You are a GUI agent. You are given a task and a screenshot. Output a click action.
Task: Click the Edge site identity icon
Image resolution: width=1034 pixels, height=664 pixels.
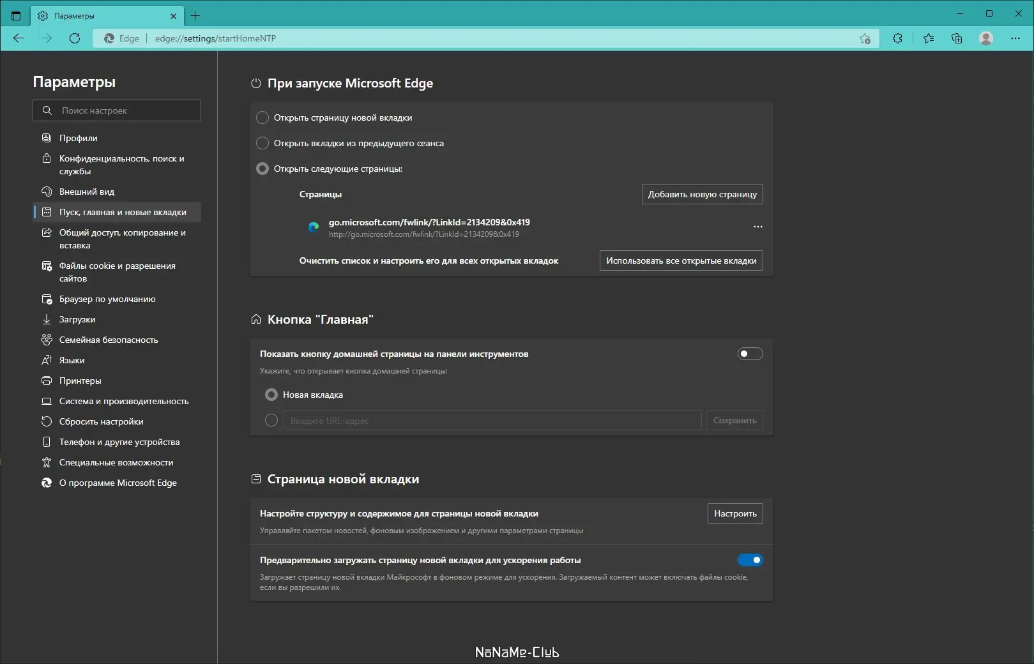click(x=109, y=38)
